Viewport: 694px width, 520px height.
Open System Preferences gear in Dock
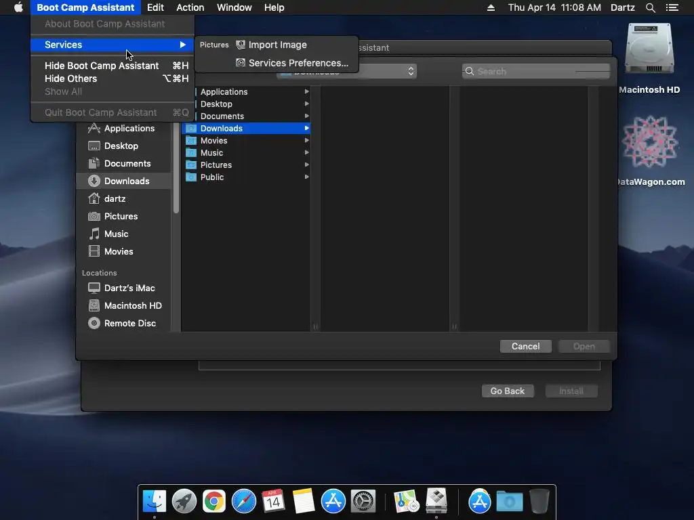[x=363, y=502]
